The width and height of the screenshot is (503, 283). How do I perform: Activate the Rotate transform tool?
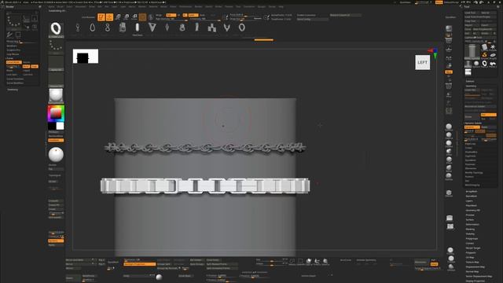coord(134,17)
